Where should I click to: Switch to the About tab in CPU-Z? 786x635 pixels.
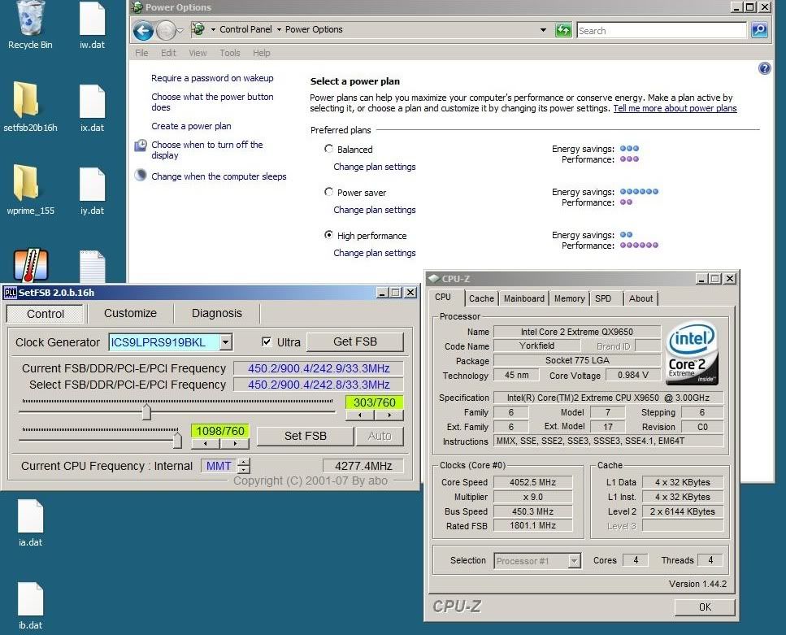(641, 298)
